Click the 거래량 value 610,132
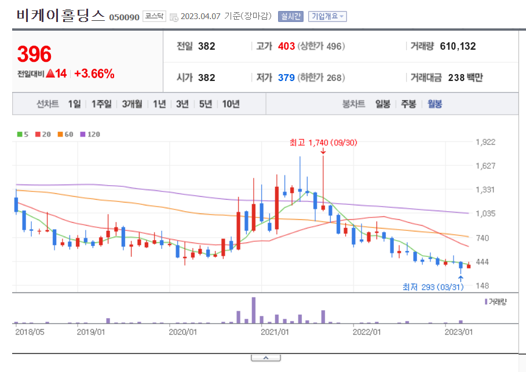The height and width of the screenshot is (372, 526). tap(458, 46)
